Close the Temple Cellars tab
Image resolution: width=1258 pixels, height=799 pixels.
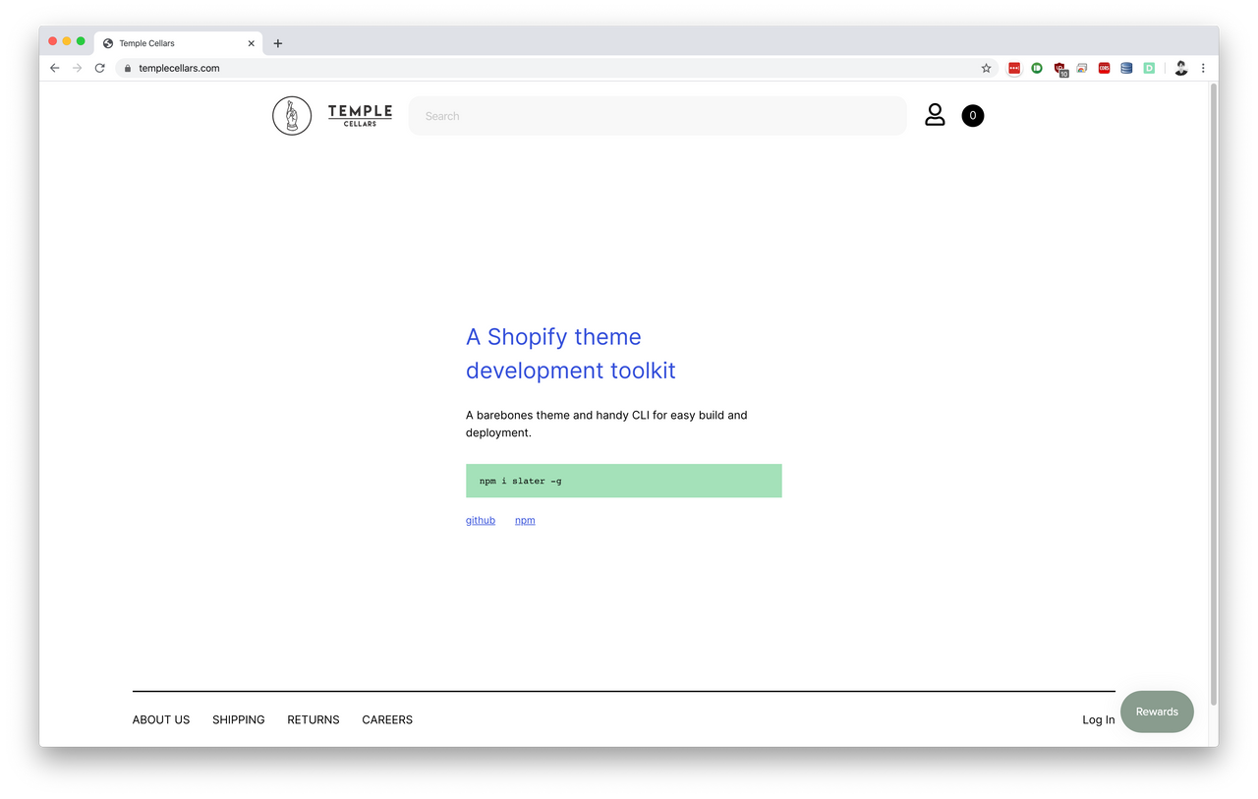pyautogui.click(x=252, y=43)
